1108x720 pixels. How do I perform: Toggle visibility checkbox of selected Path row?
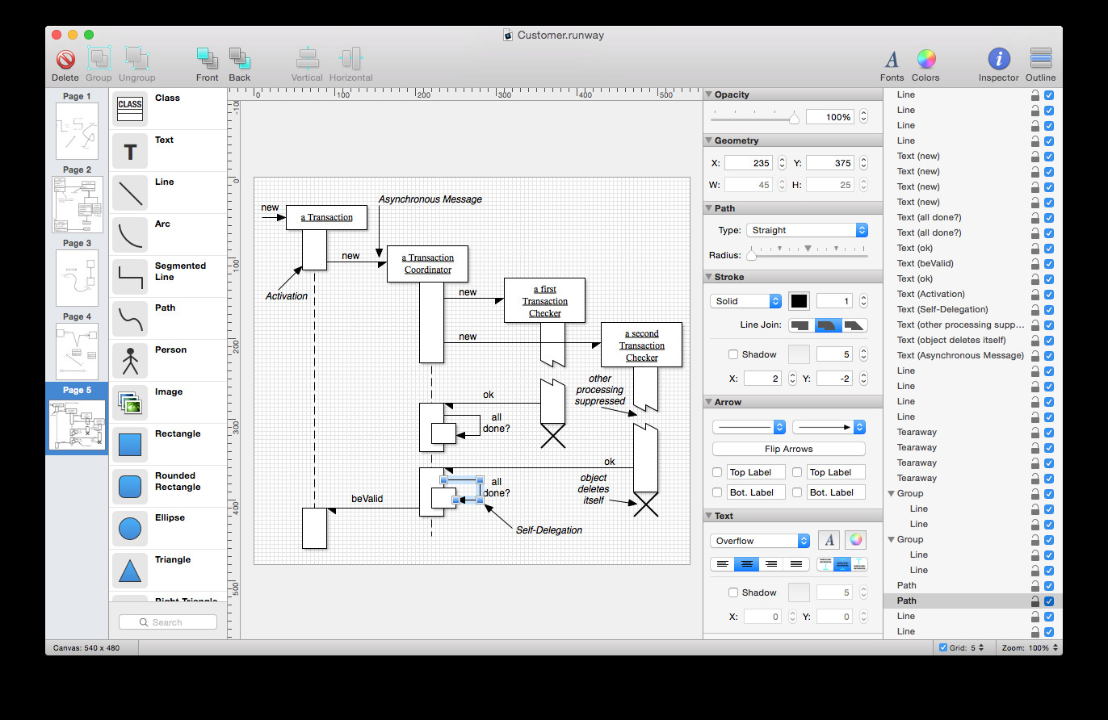pos(1049,601)
